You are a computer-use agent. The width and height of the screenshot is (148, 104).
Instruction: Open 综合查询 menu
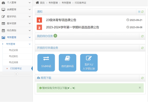[x=16, y=30]
